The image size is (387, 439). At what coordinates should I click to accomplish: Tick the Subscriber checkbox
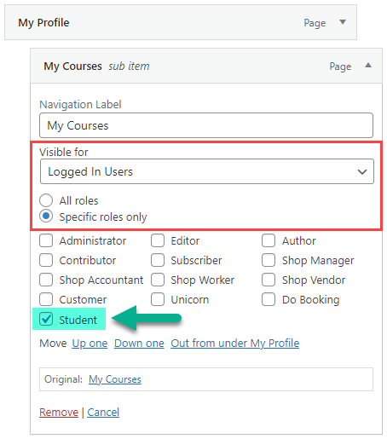pyautogui.click(x=158, y=260)
